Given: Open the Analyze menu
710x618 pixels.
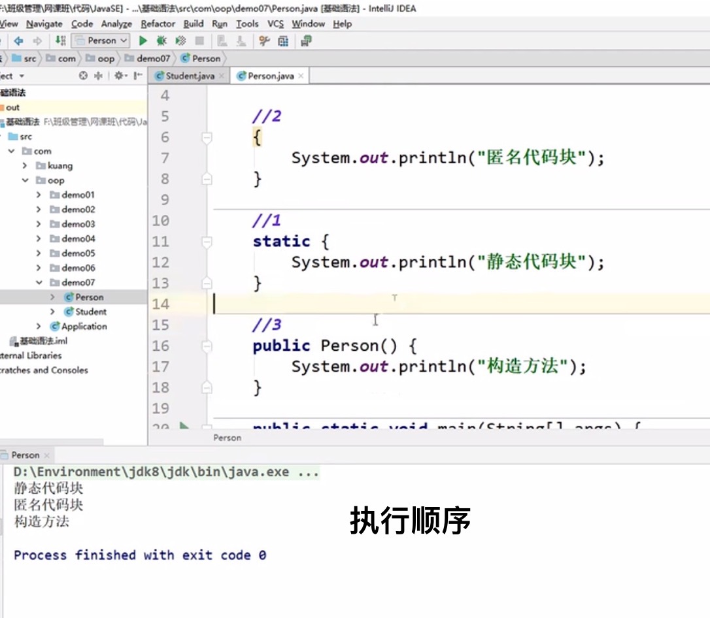Looking at the screenshot, I should coord(116,24).
